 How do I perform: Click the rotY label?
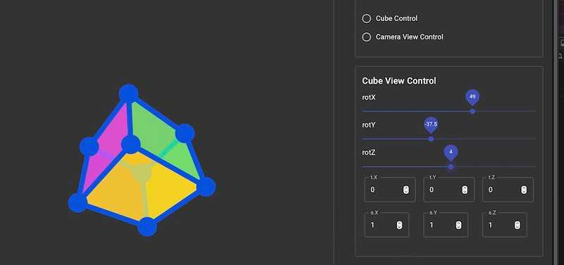369,125
